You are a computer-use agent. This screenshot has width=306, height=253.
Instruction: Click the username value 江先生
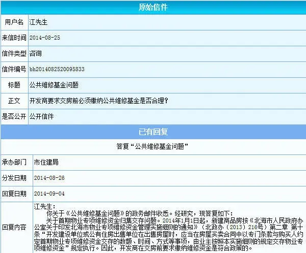pyautogui.click(x=38, y=22)
